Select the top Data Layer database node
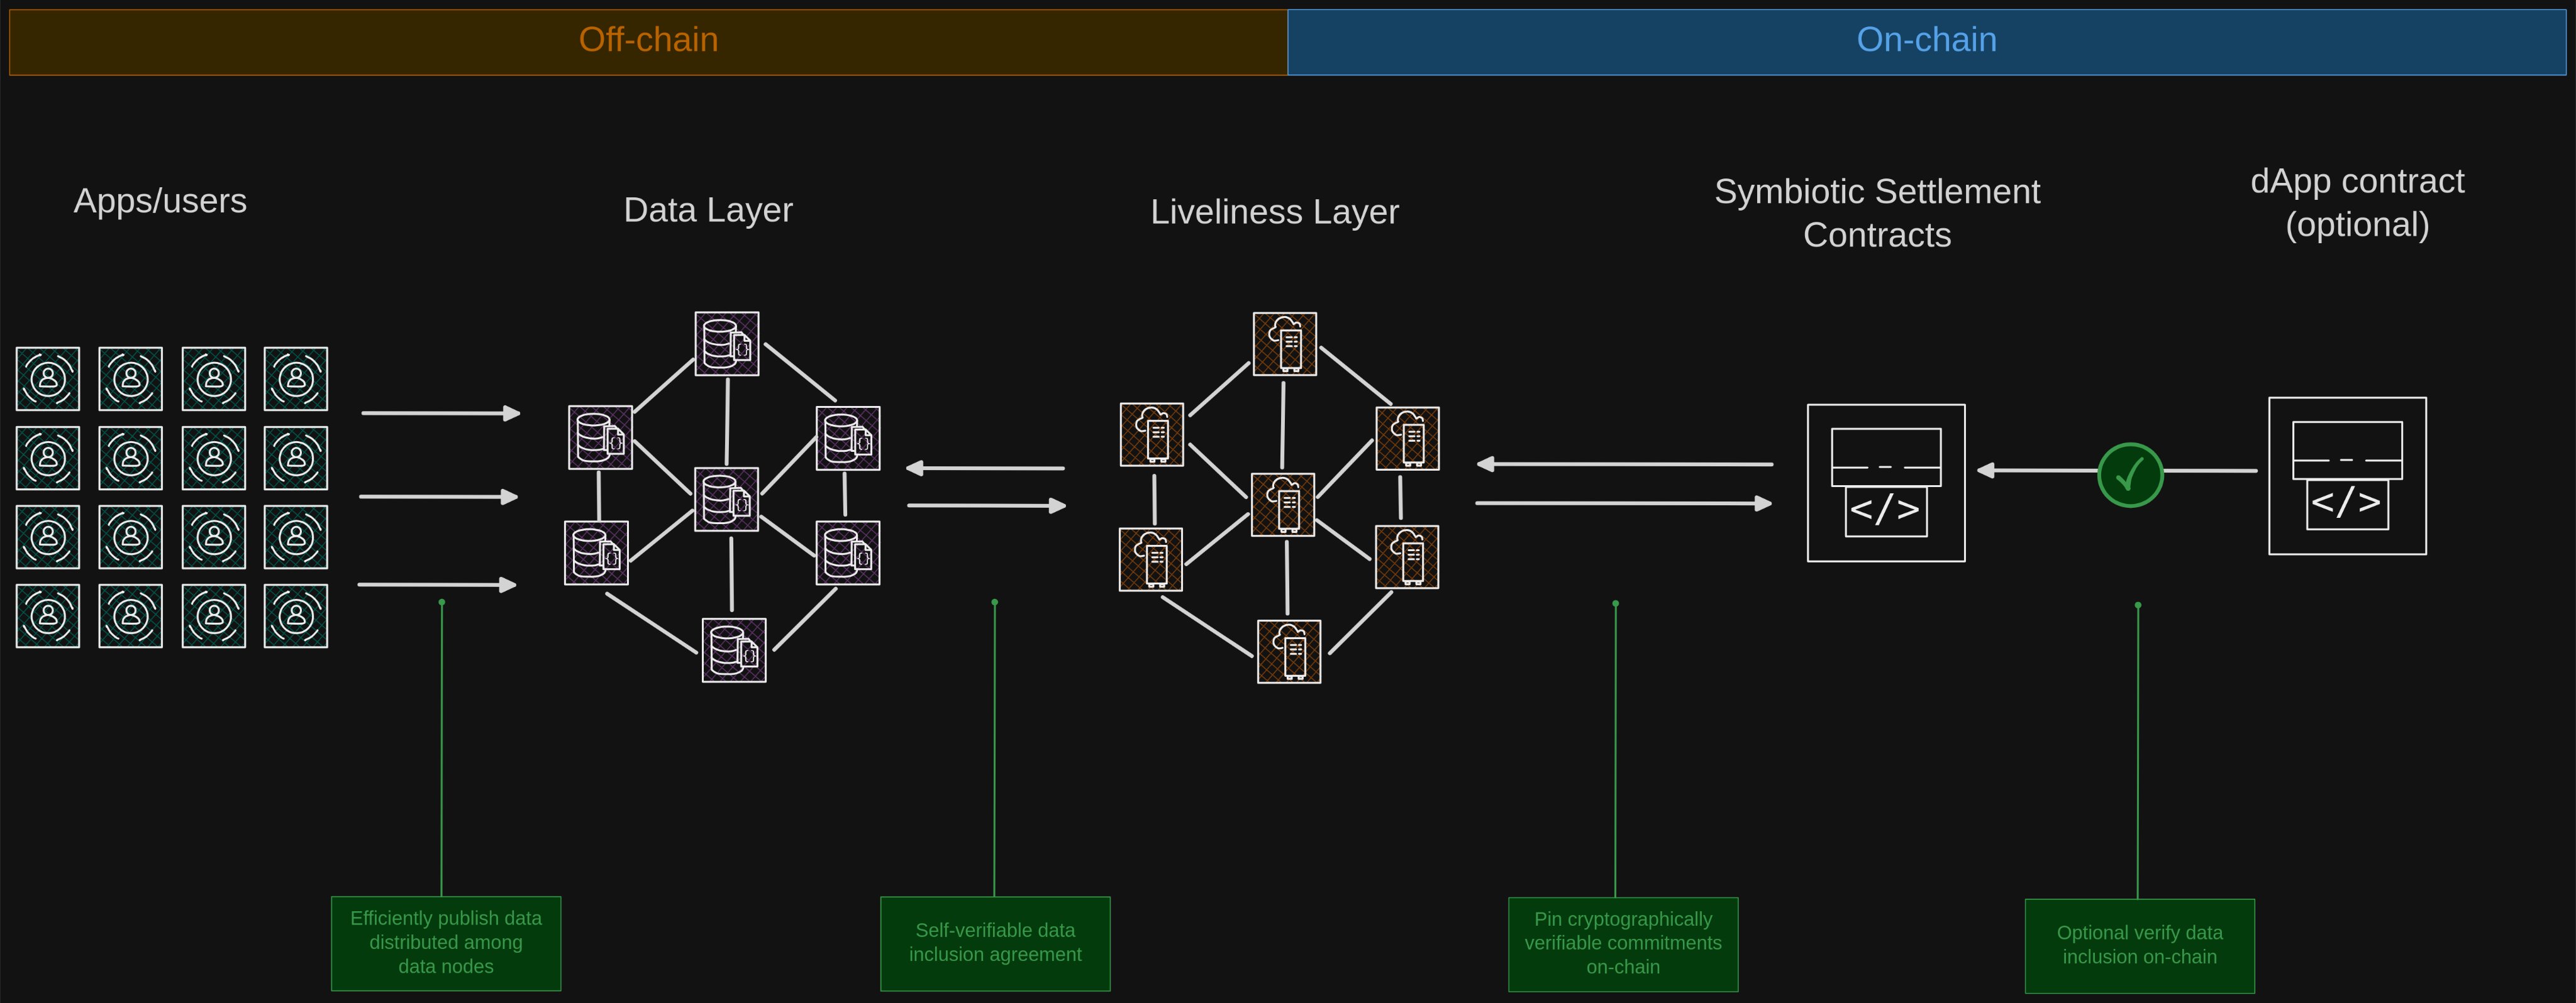 727,344
